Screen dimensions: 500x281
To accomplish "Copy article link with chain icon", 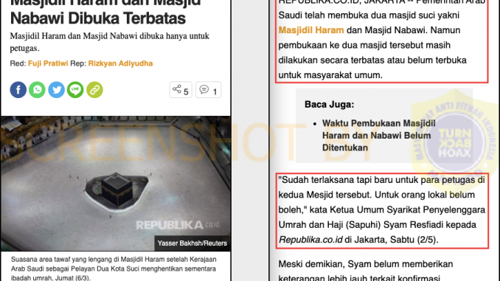I will click(x=94, y=90).
